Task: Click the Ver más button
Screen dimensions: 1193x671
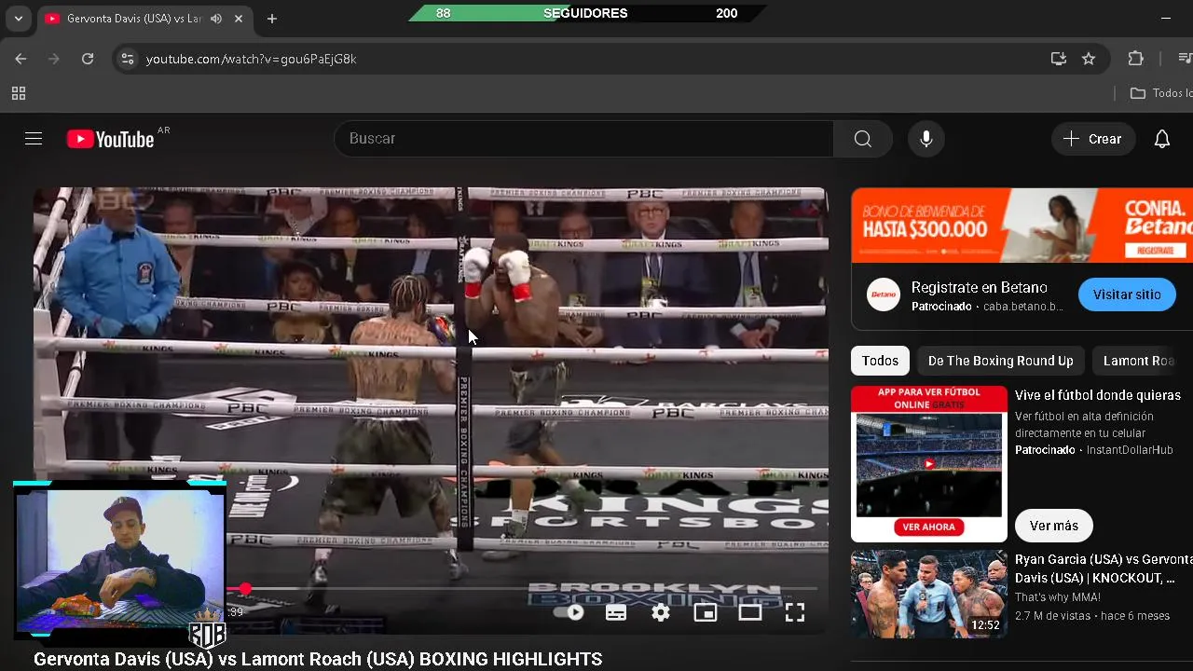Action: pyautogui.click(x=1053, y=526)
